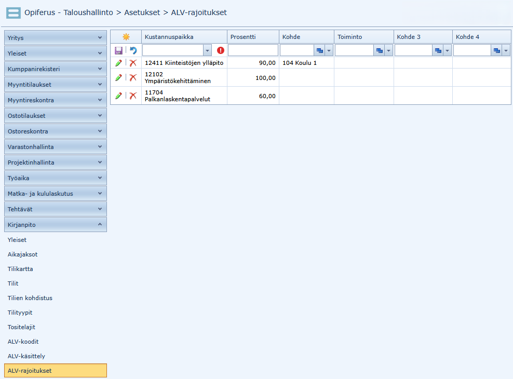The width and height of the screenshot is (513, 379).
Task: Open the Kohde 3 dropdown arrow
Action: [447, 50]
